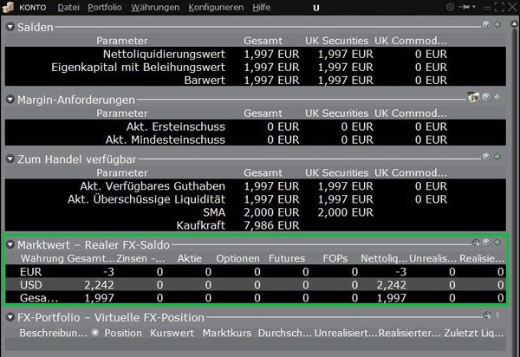Select the EUR currency row
Screen dimensions: 520x357
tap(256, 272)
